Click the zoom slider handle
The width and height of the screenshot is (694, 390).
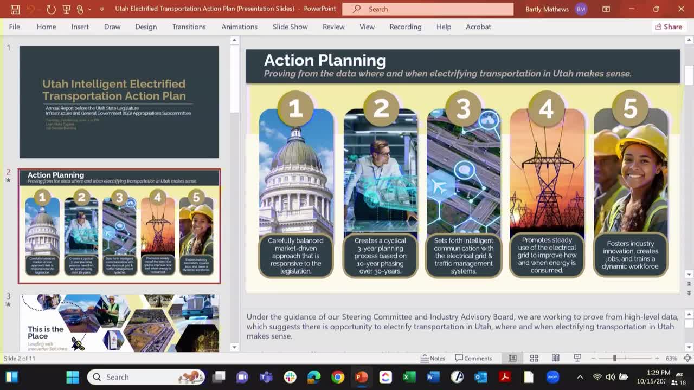614,358
